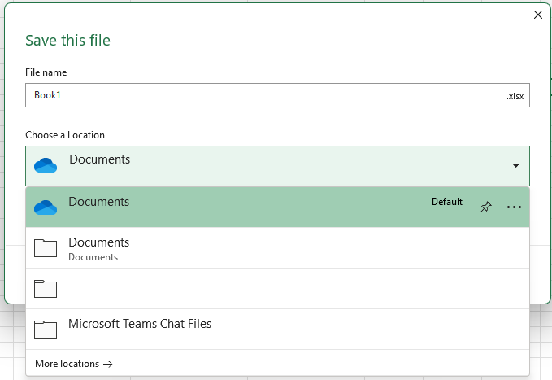Click the folder icon of the unnamed entry
This screenshot has height=380, width=552.
46,289
